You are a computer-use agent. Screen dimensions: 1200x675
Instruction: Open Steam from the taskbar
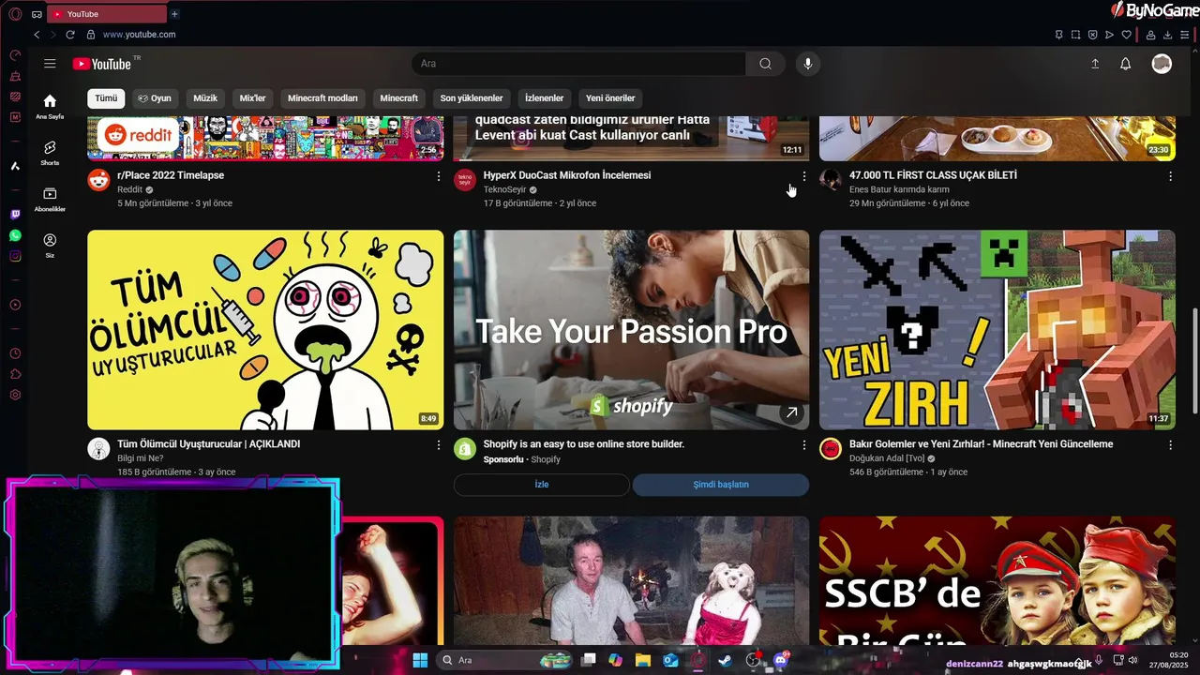click(x=726, y=660)
